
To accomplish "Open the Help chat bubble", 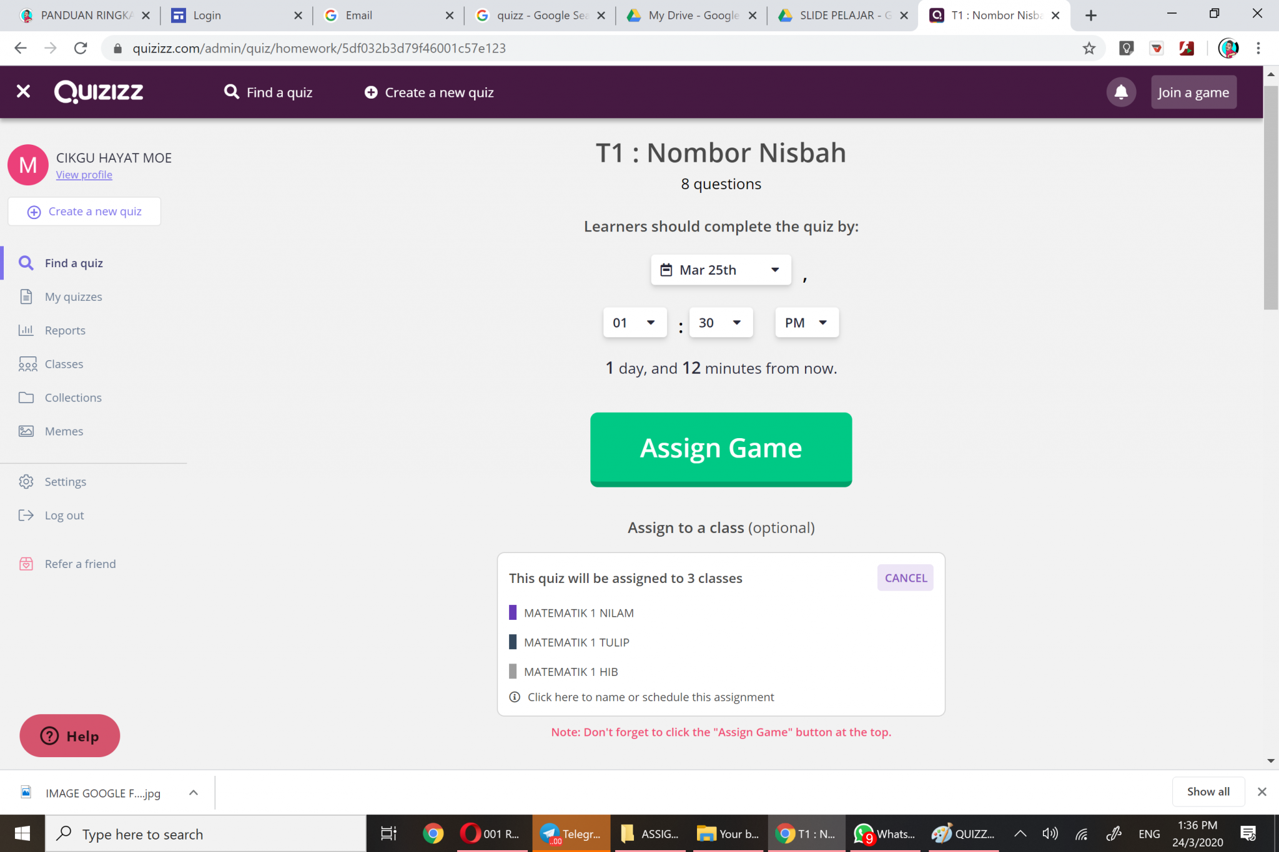I will tap(69, 736).
